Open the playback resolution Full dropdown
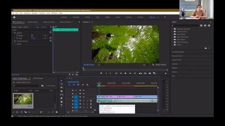Screen dimensions: 225x126 pyautogui.click(x=146, y=65)
